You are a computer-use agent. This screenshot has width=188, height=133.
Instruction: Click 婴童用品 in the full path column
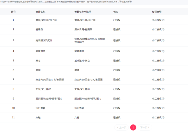tap(79, 51)
